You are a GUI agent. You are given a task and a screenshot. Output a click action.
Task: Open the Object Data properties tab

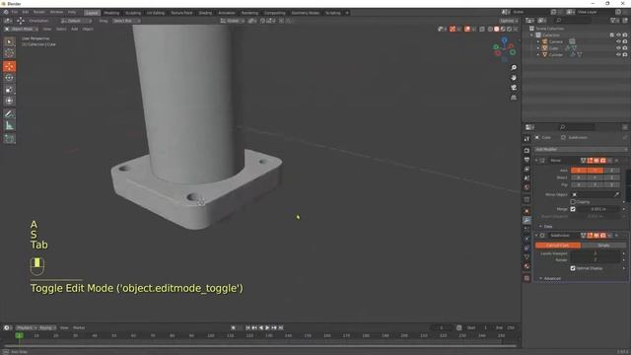(526, 256)
